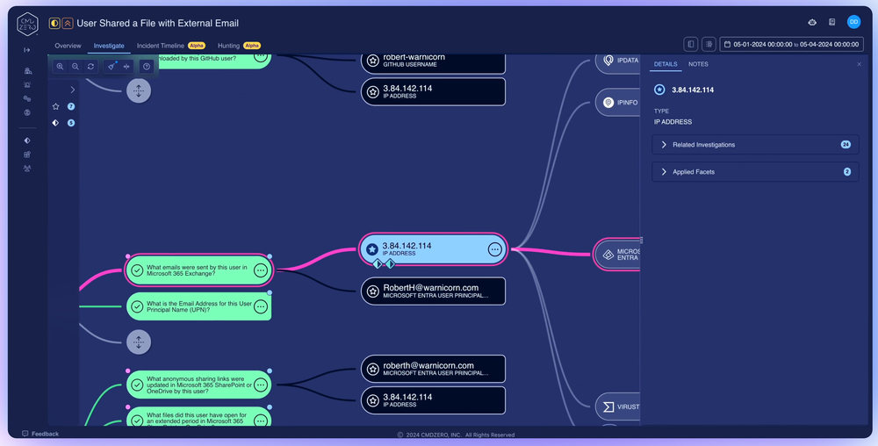This screenshot has height=446, width=878.
Task: Select the Investigate tab
Action: tap(109, 46)
